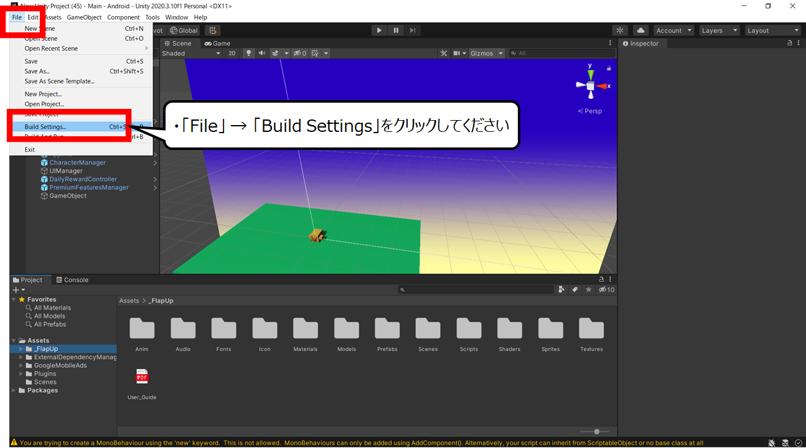Click the red X axis of scene gizmo
806x448 pixels.
[602, 86]
